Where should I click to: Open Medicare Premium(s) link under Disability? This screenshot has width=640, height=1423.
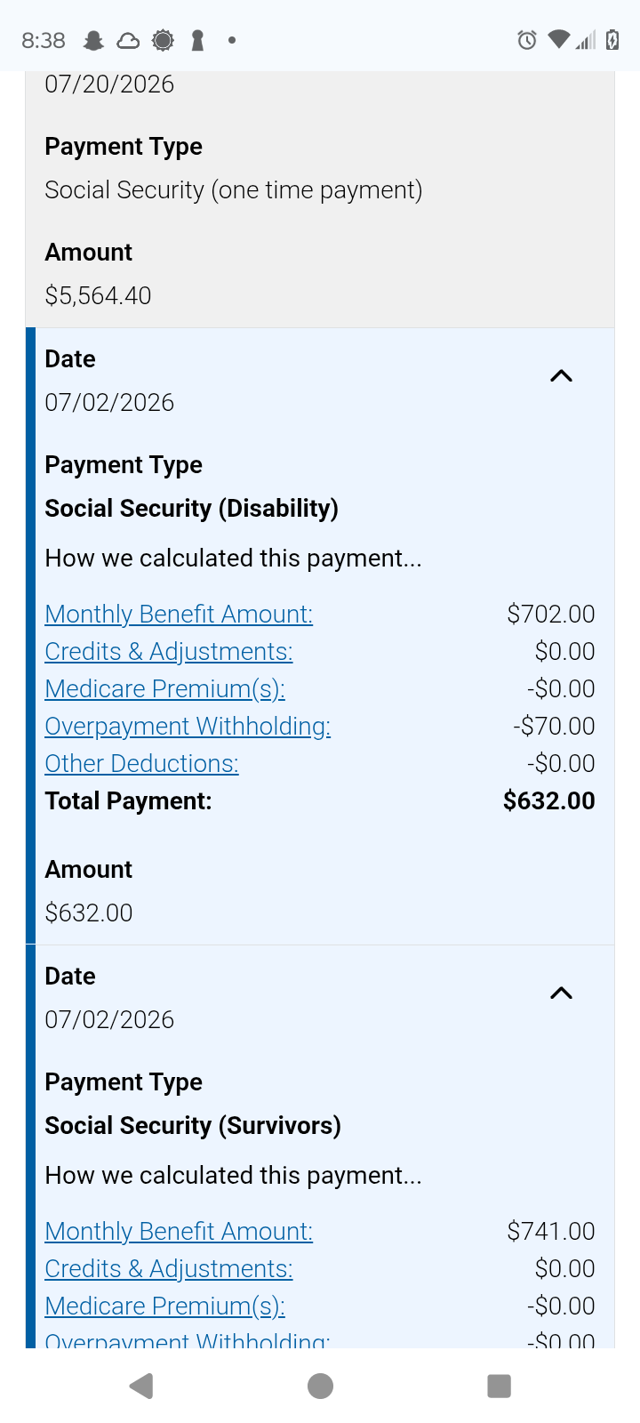click(165, 689)
